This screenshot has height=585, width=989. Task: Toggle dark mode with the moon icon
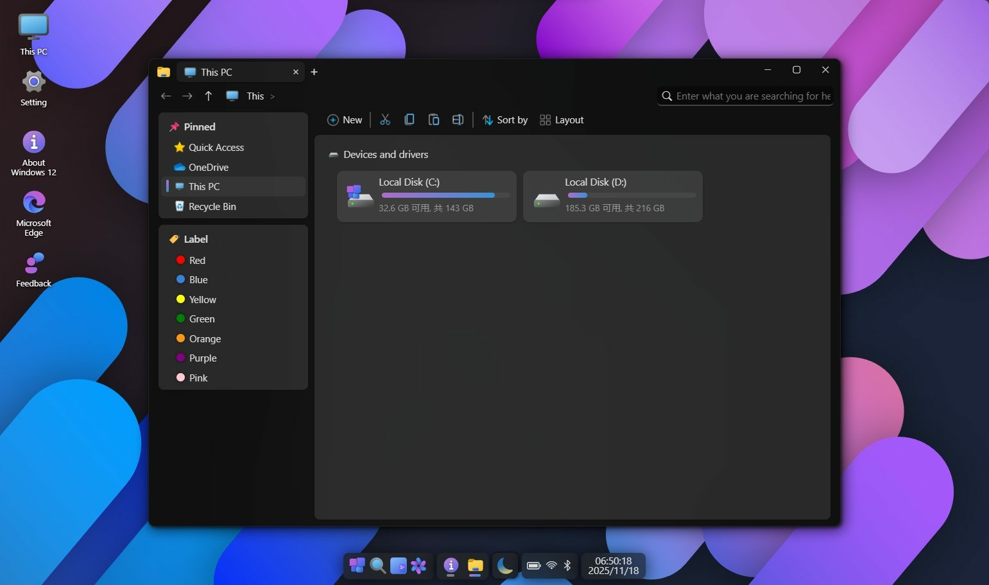[x=504, y=566]
